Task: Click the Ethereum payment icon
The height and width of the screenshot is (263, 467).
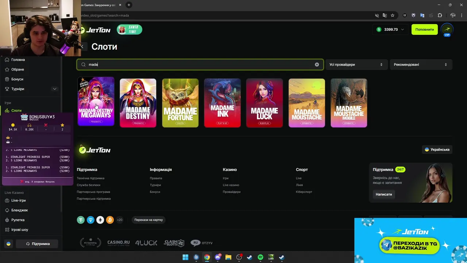Action: [x=100, y=220]
